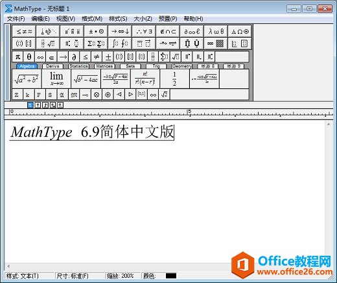Image resolution: width=337 pixels, height=283 pixels.
Task: Insert the right-pointing triangle ▷ symbol
Action: (x=130, y=95)
